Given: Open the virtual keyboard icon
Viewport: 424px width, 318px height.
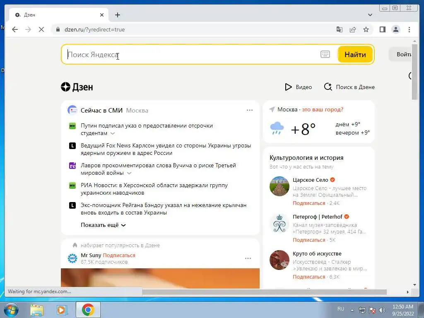Looking at the screenshot, I should (x=325, y=54).
